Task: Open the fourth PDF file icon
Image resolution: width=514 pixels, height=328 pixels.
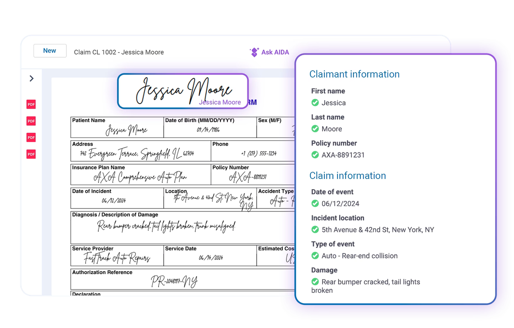Action: coord(31,154)
